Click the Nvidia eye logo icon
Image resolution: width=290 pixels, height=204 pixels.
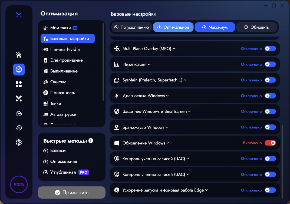pos(46,50)
